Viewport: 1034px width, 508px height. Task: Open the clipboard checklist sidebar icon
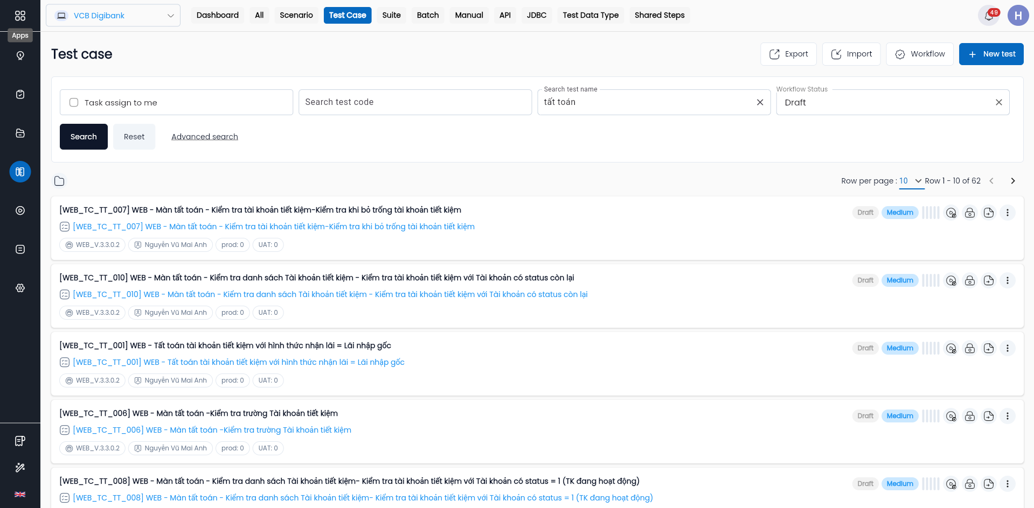[x=20, y=94]
